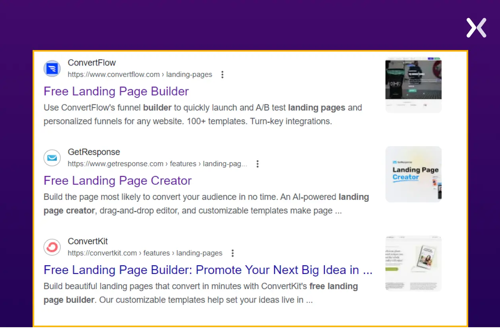Click the https://convertkit.com › features › landing-pages URL
This screenshot has height=328, width=500.
145,253
